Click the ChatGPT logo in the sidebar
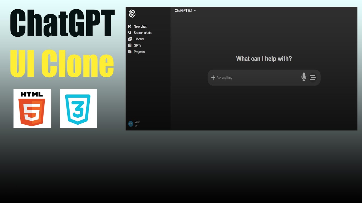Viewport: 362px width, 203px height. 132,14
